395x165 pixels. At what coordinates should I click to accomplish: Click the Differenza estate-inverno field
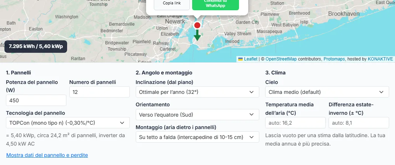click(x=359, y=123)
